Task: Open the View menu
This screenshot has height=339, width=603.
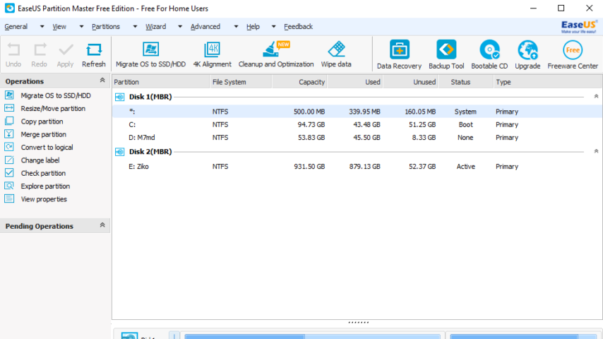Action: [x=59, y=27]
